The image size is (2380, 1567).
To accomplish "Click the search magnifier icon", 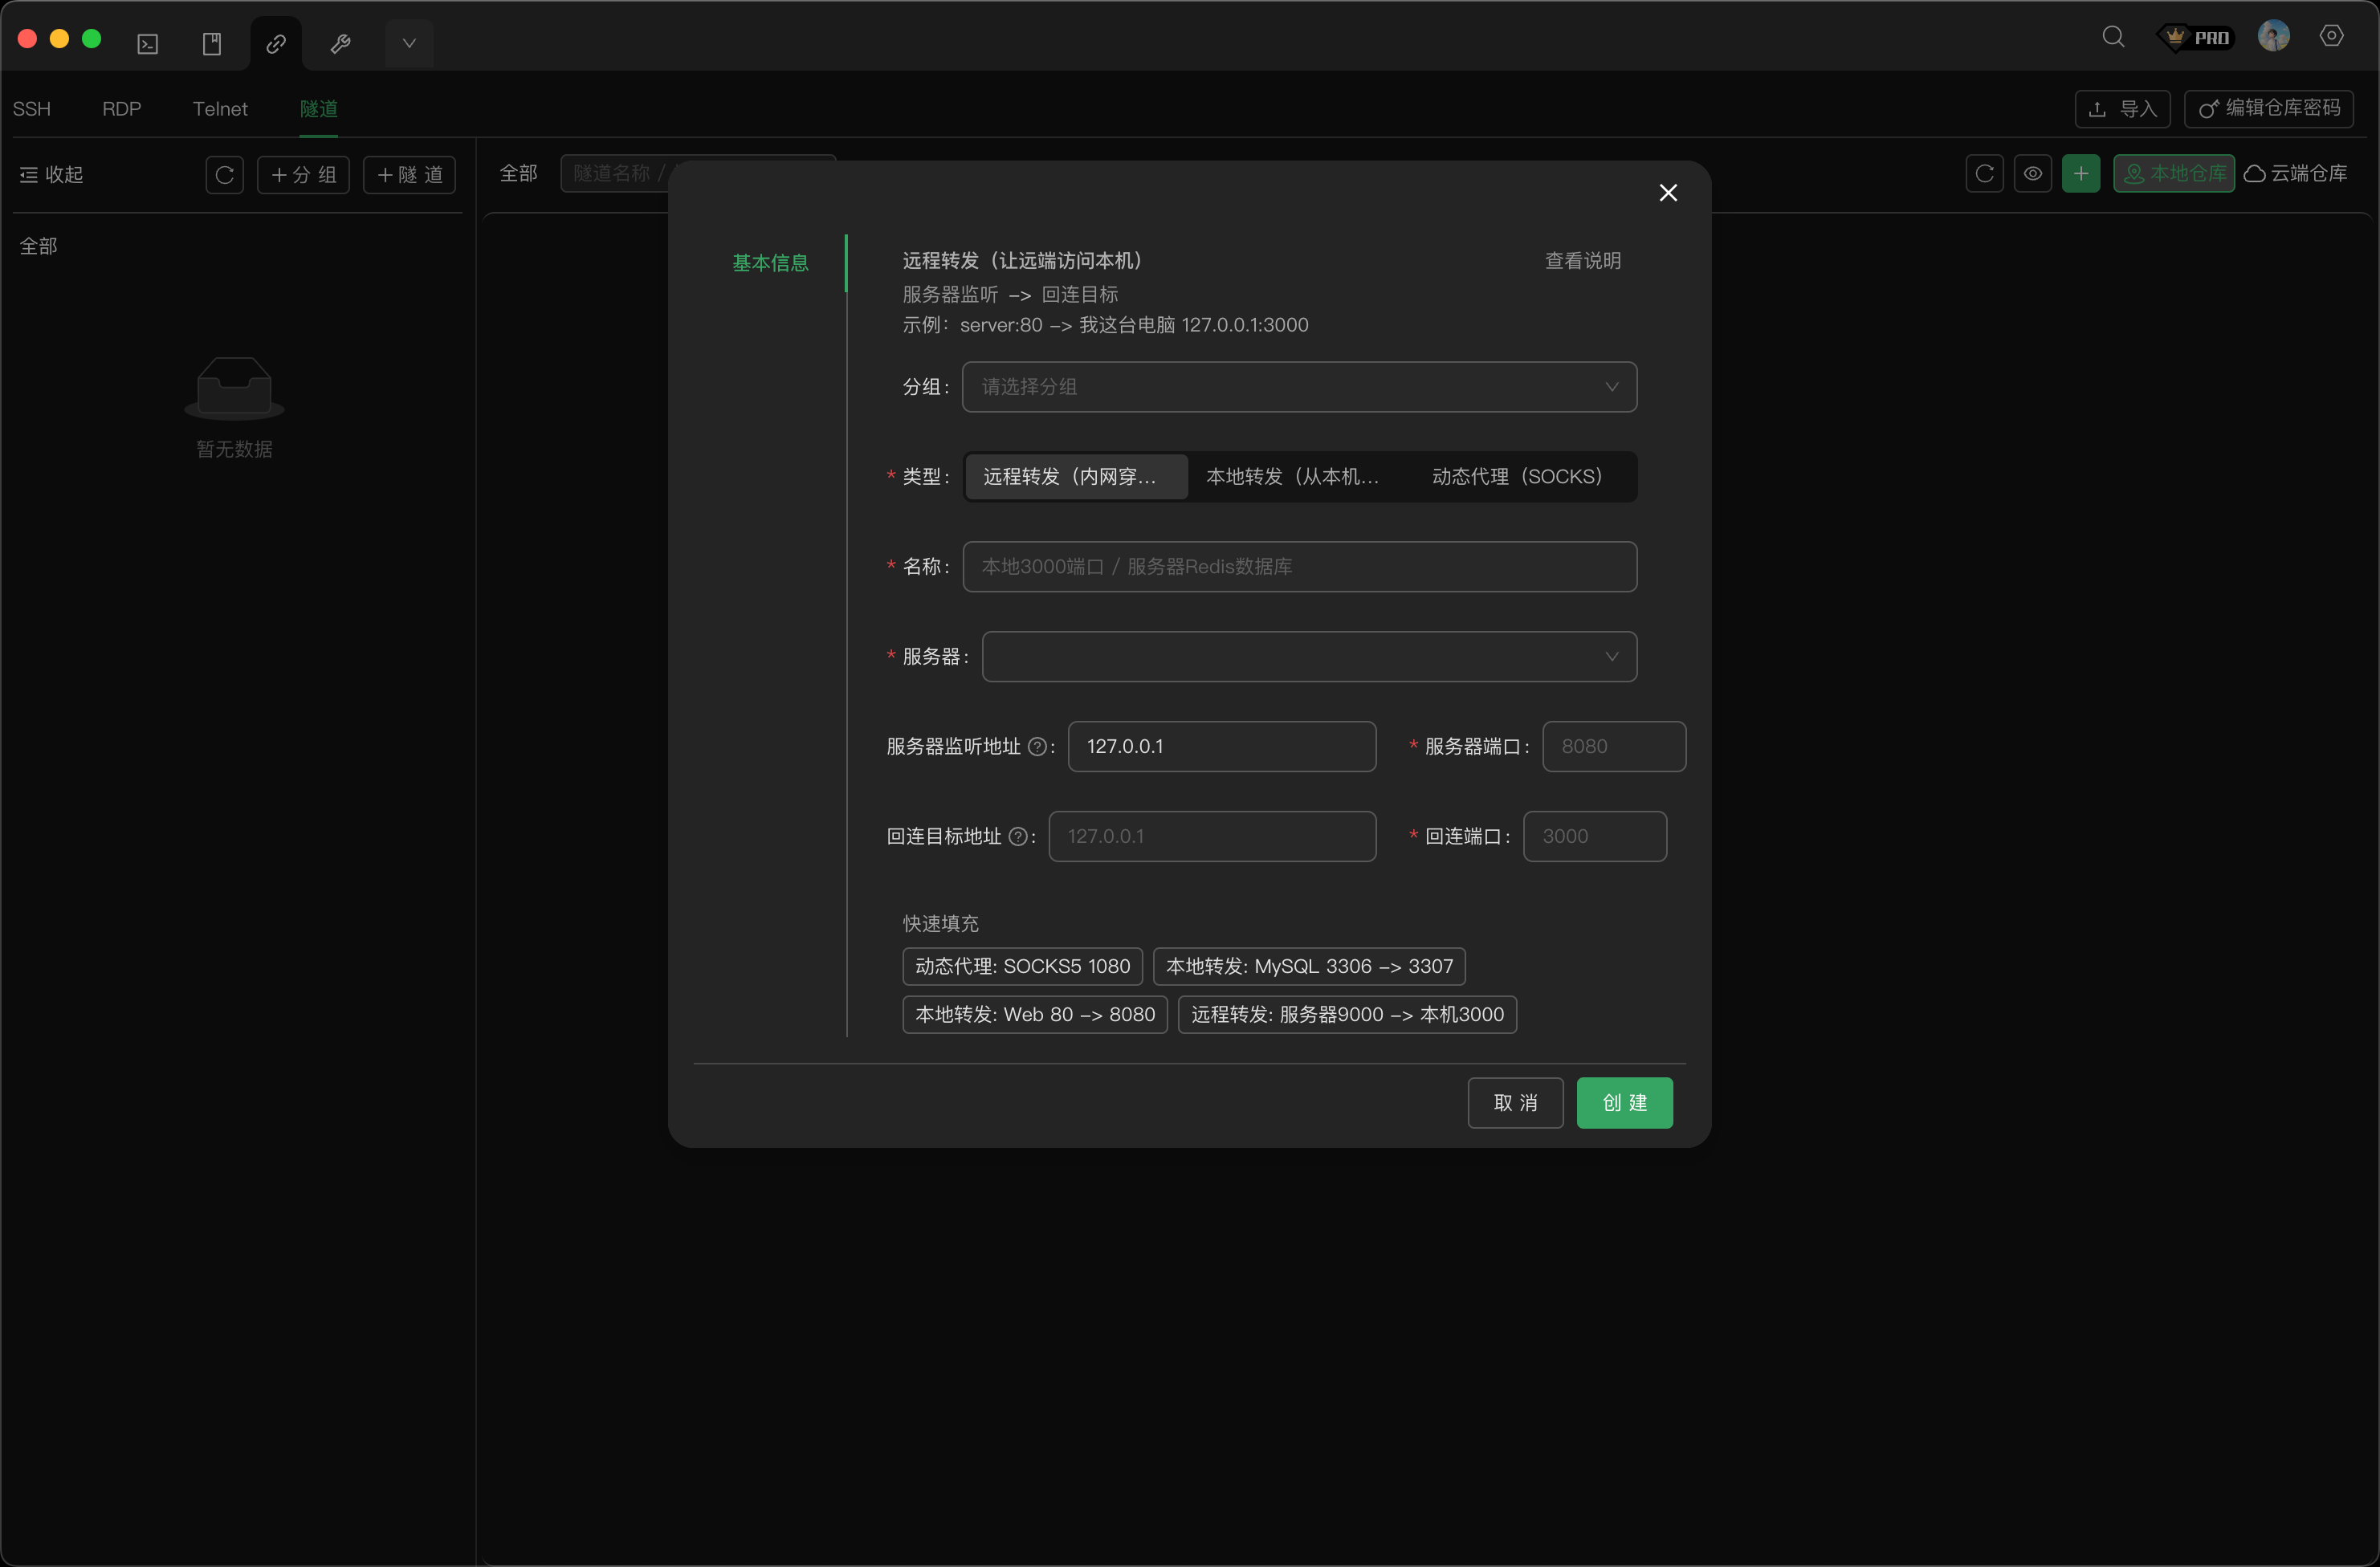I will (x=2113, y=36).
